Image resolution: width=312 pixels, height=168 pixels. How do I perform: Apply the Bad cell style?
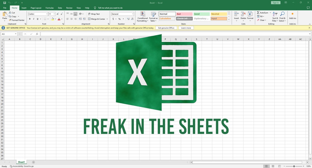[x=184, y=14]
